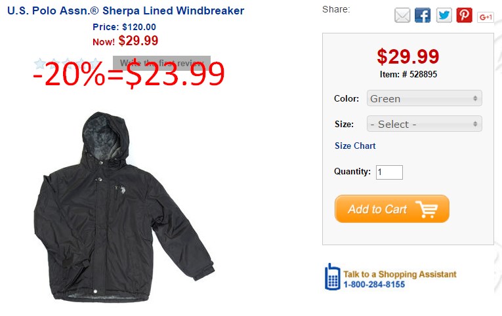
Task: Share product via email envelope icon
Action: tap(402, 15)
